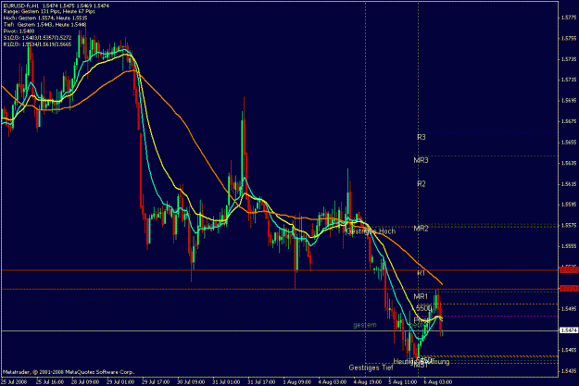
Task: Click the '29 Jul 17:00' time axis label
Action: (156, 382)
